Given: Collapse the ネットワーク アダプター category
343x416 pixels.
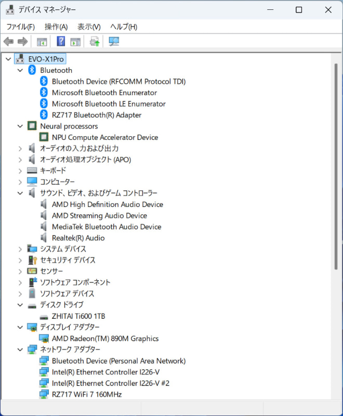Looking at the screenshot, I should [20, 349].
